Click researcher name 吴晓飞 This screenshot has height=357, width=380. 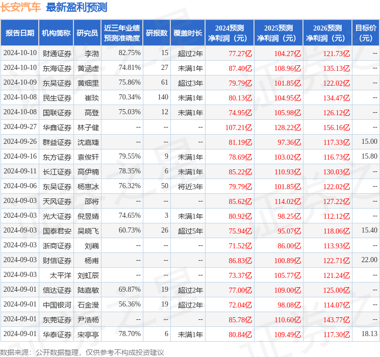coord(88,231)
